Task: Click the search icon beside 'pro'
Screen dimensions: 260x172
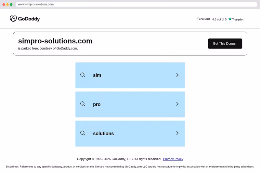Action: pos(83,104)
